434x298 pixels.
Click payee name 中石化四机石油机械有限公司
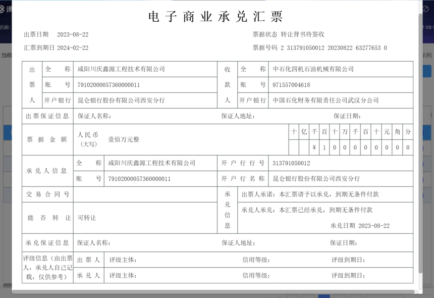[313, 69]
